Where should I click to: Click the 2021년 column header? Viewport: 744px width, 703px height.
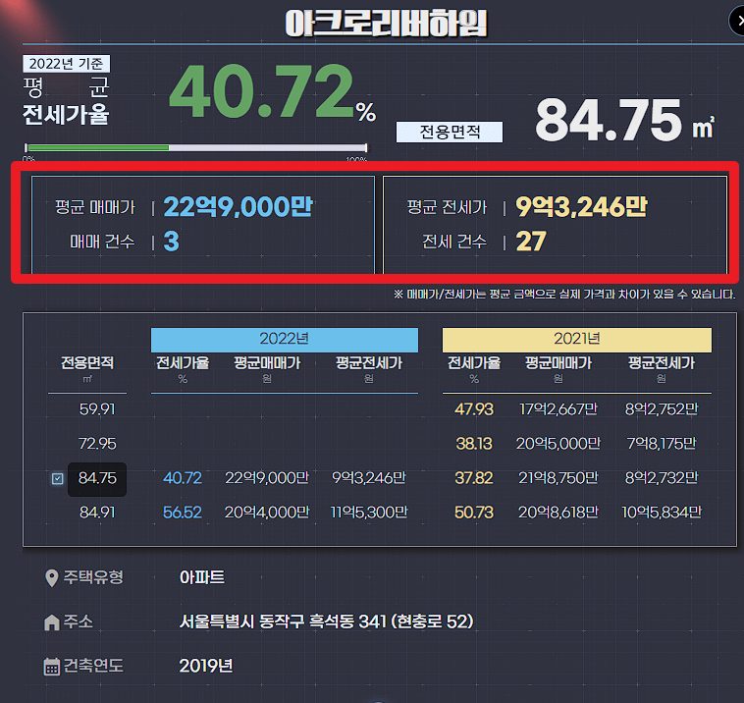point(576,339)
